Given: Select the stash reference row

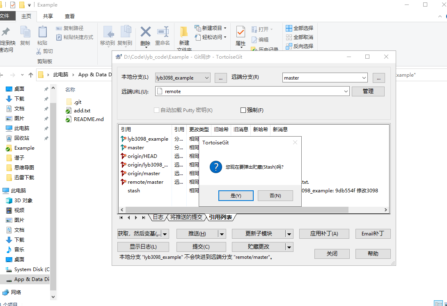Looking at the screenshot, I should point(134,191).
